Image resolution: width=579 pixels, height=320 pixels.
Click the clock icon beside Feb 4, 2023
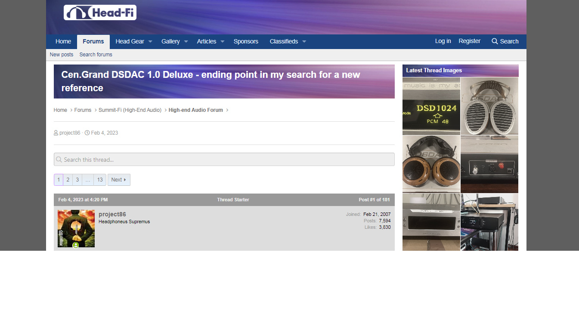(87, 133)
